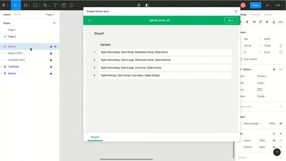This screenshot has height=161, width=286.
Task: Toggle lock on TextField layer
Action: [x=51, y=67]
